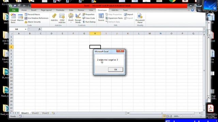Start Record Macro
The image size is (218, 122).
32,14
